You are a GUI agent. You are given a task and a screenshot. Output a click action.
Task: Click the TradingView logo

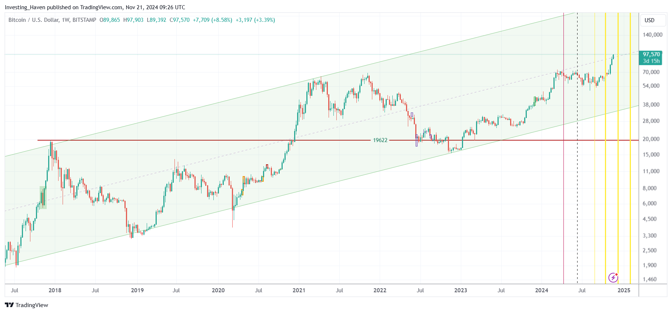pos(26,305)
